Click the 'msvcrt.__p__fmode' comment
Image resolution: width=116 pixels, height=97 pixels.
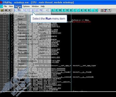coord(82,72)
